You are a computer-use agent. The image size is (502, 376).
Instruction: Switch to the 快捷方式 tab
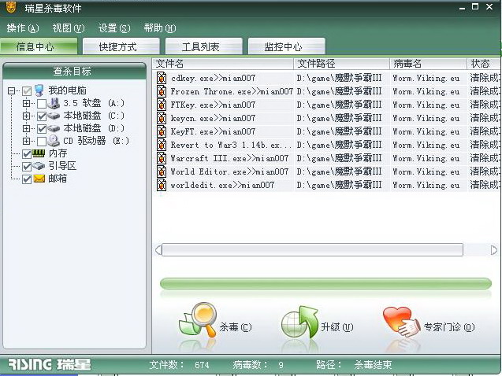click(x=121, y=46)
